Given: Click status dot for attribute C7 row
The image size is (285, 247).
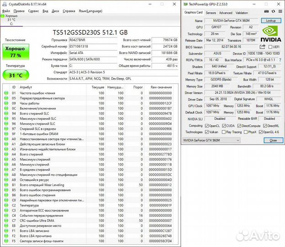Looking at the screenshot, I should 6,220.
